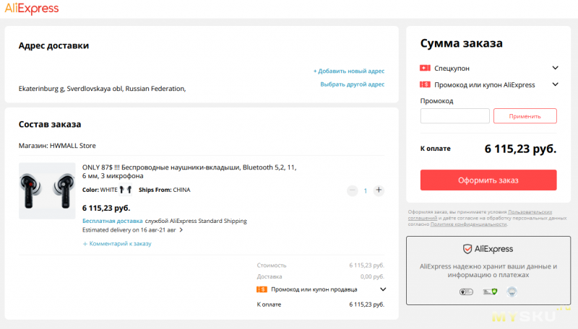Open the earbuds product thumbnail
578x329 pixels.
click(47, 190)
